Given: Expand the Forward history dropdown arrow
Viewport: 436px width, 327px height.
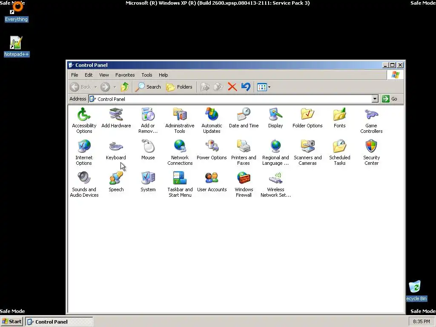Looking at the screenshot, I should (115, 87).
